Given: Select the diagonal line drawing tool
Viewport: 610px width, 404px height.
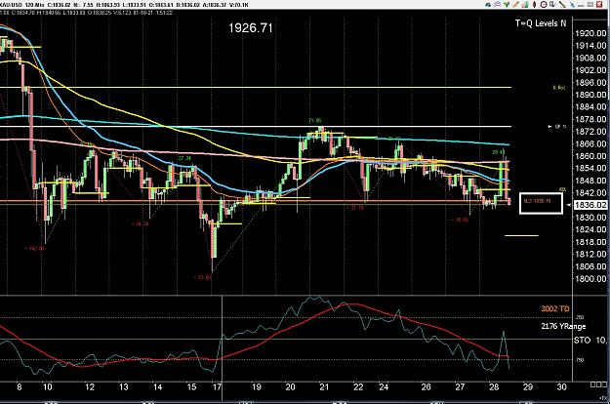Looking at the screenshot, I should point(562,4).
